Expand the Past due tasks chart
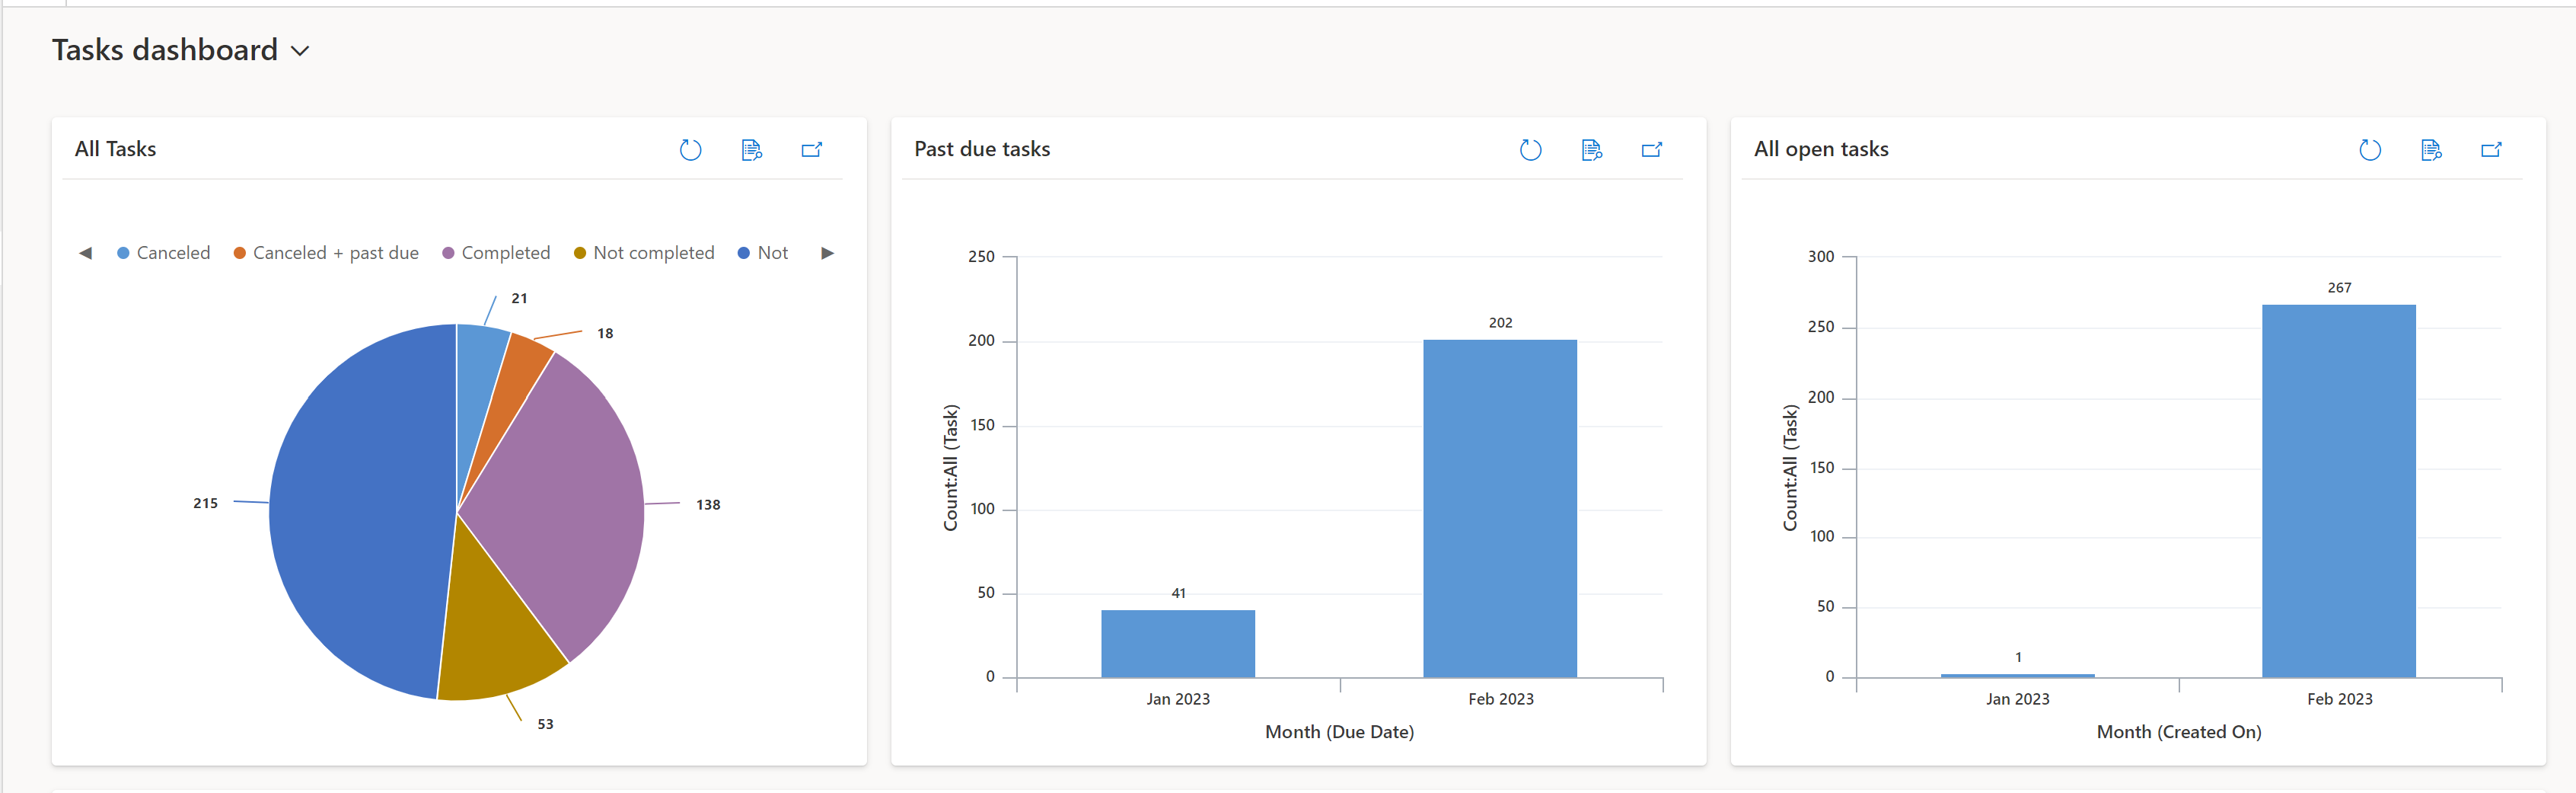 [x=1652, y=150]
